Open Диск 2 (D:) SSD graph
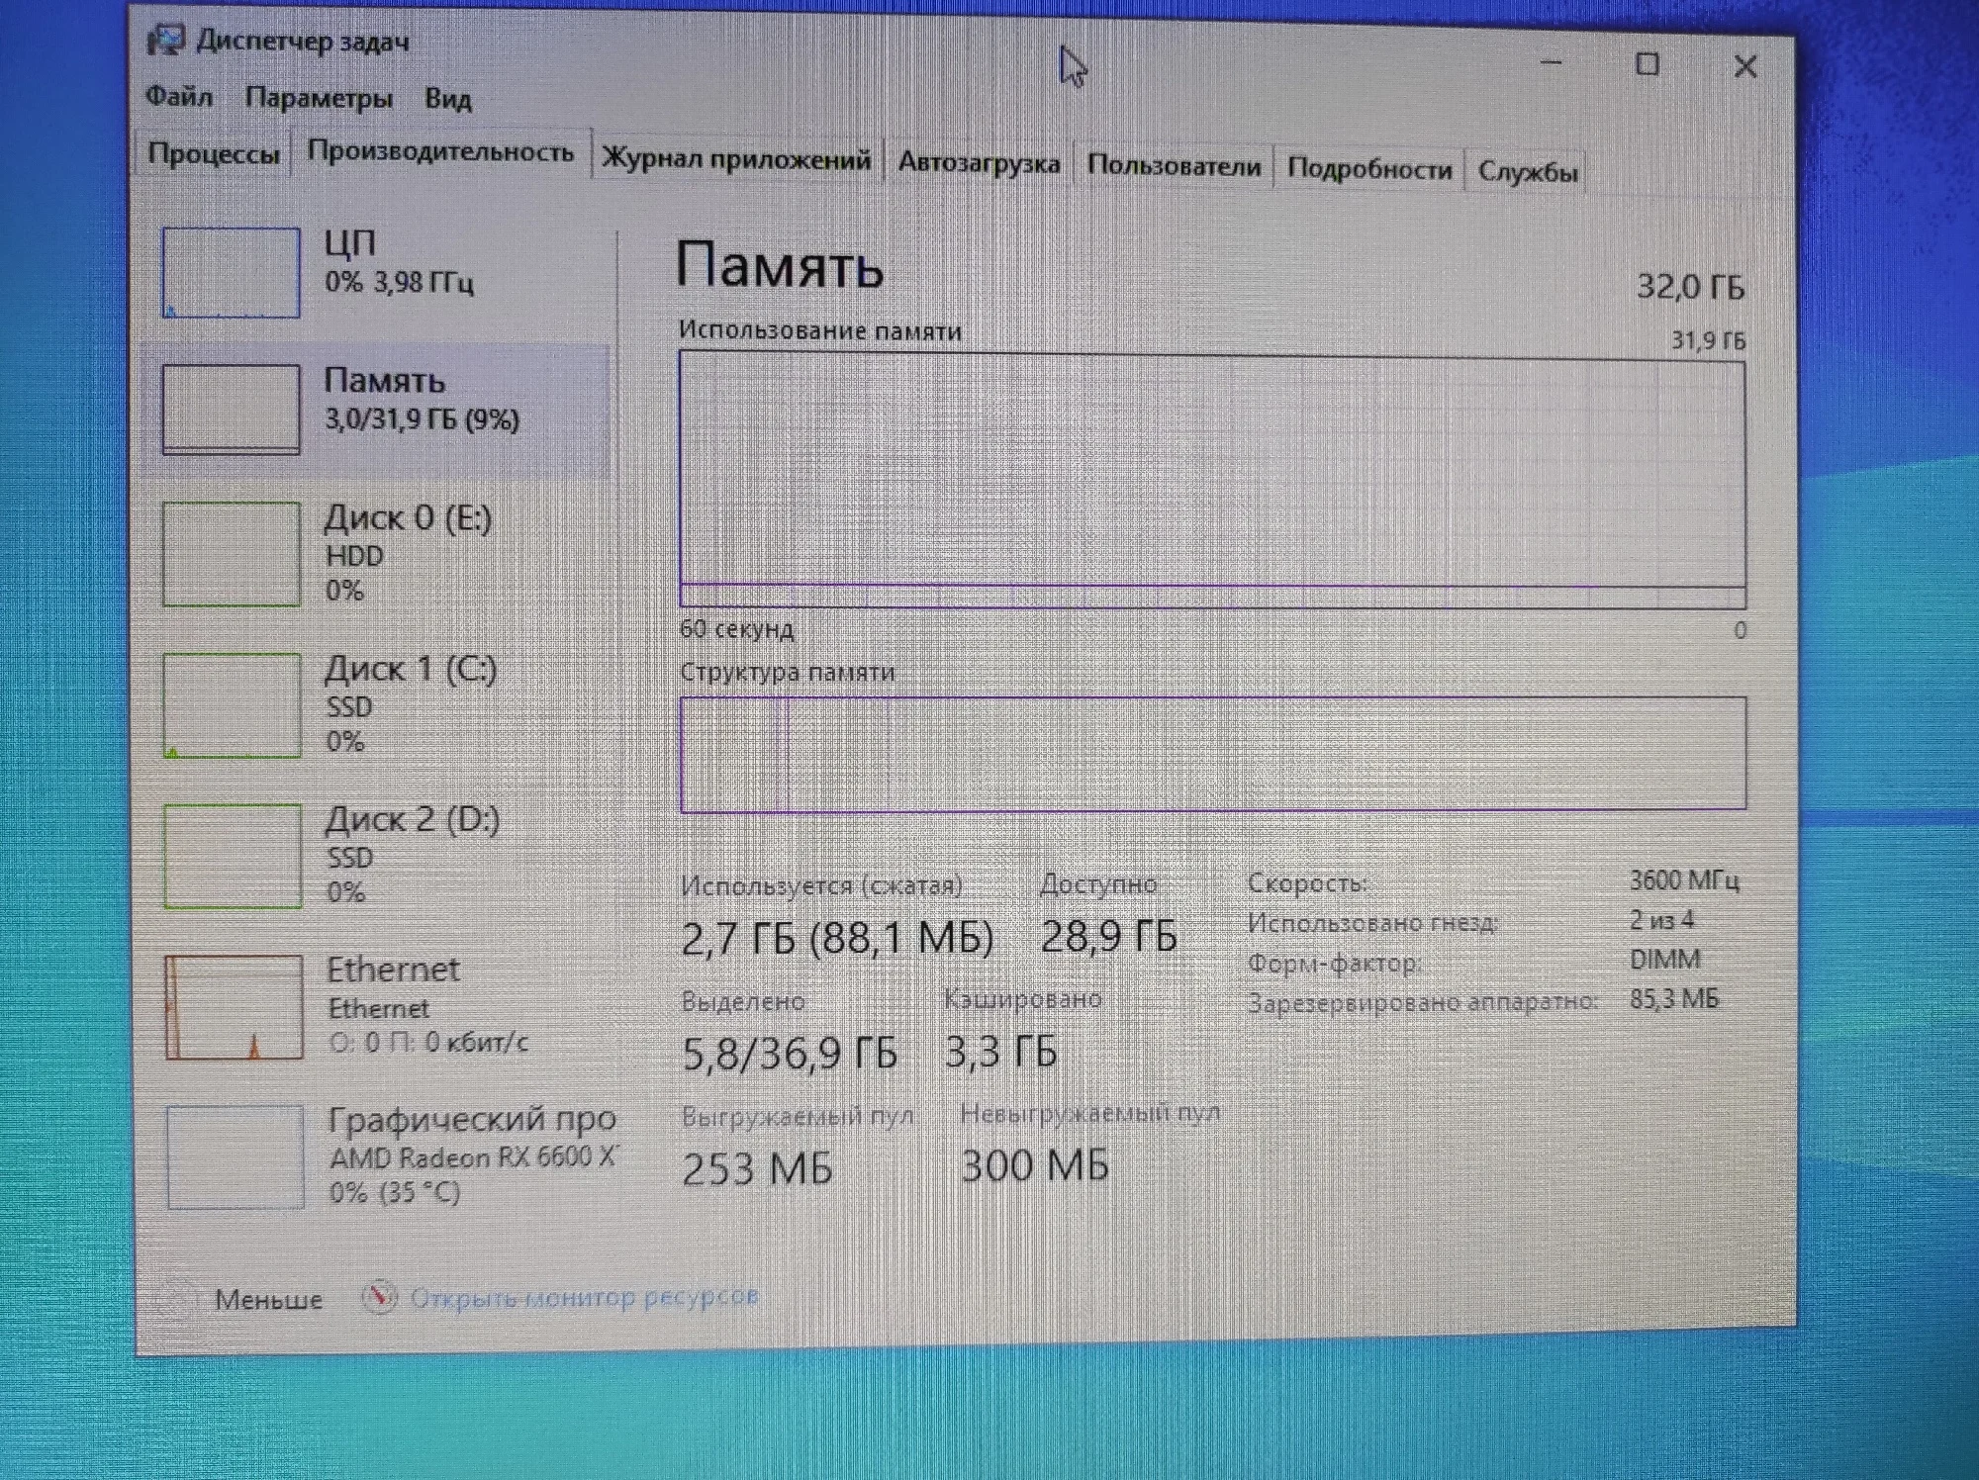The height and width of the screenshot is (1480, 1979). pyautogui.click(x=233, y=856)
